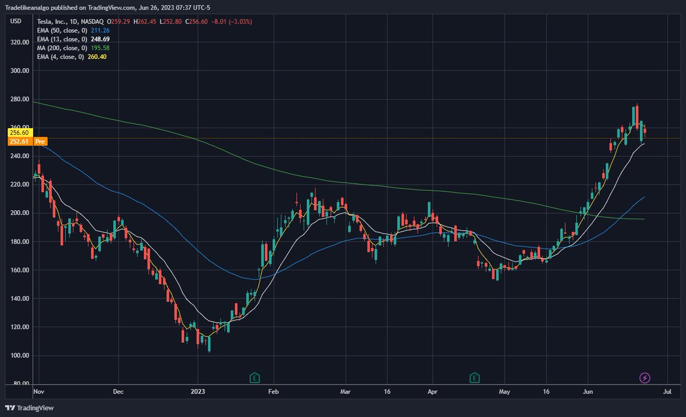Click the Apr label on time axis
The width and height of the screenshot is (686, 417).
(432, 392)
